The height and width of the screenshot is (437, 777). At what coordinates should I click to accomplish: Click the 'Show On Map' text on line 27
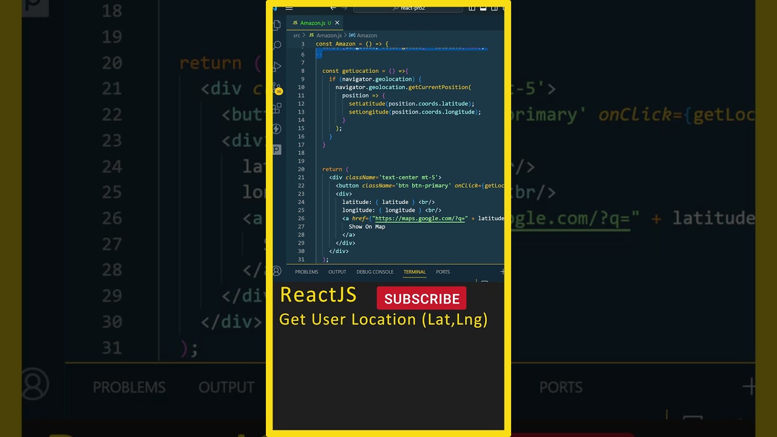(x=367, y=226)
